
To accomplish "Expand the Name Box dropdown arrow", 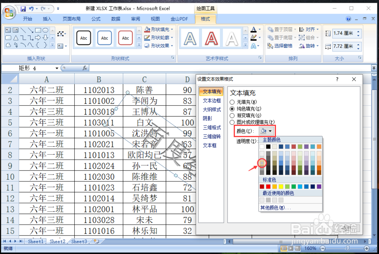I will pos(57,68).
